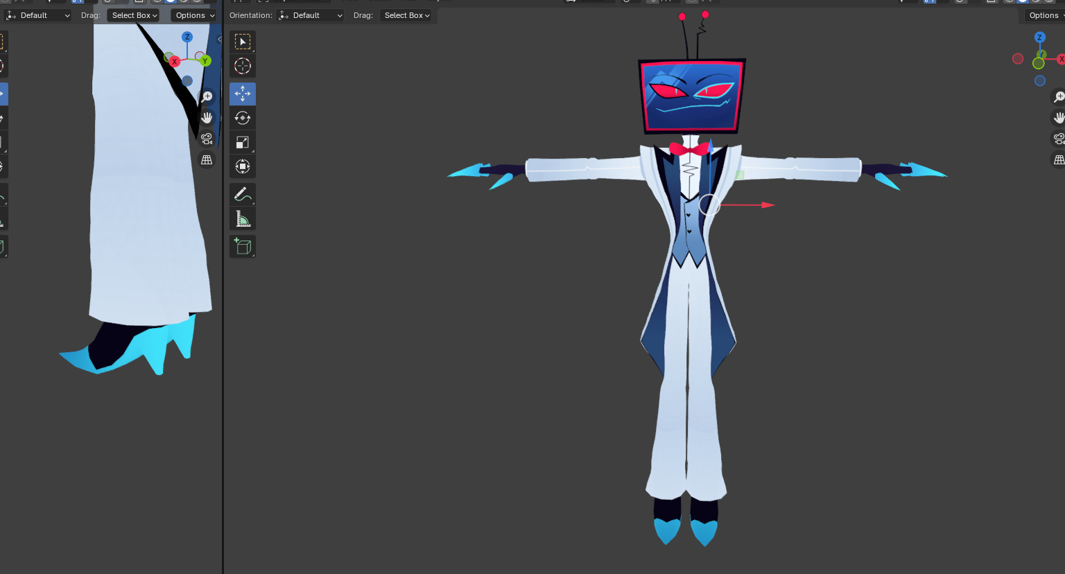Click the red X axis on left gizmo
This screenshot has width=1065, height=574.
click(175, 62)
